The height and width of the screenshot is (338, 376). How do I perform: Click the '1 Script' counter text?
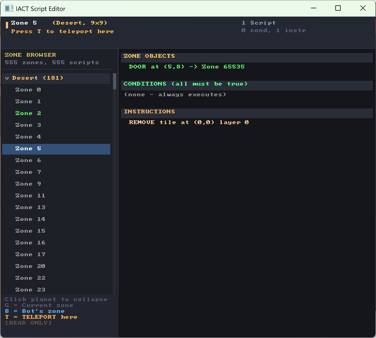coord(259,23)
